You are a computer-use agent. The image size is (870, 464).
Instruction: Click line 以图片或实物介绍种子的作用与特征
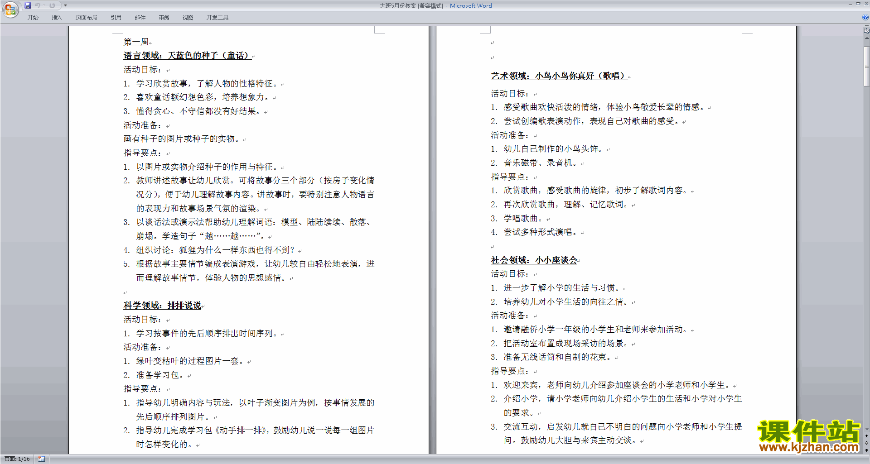[x=207, y=167]
